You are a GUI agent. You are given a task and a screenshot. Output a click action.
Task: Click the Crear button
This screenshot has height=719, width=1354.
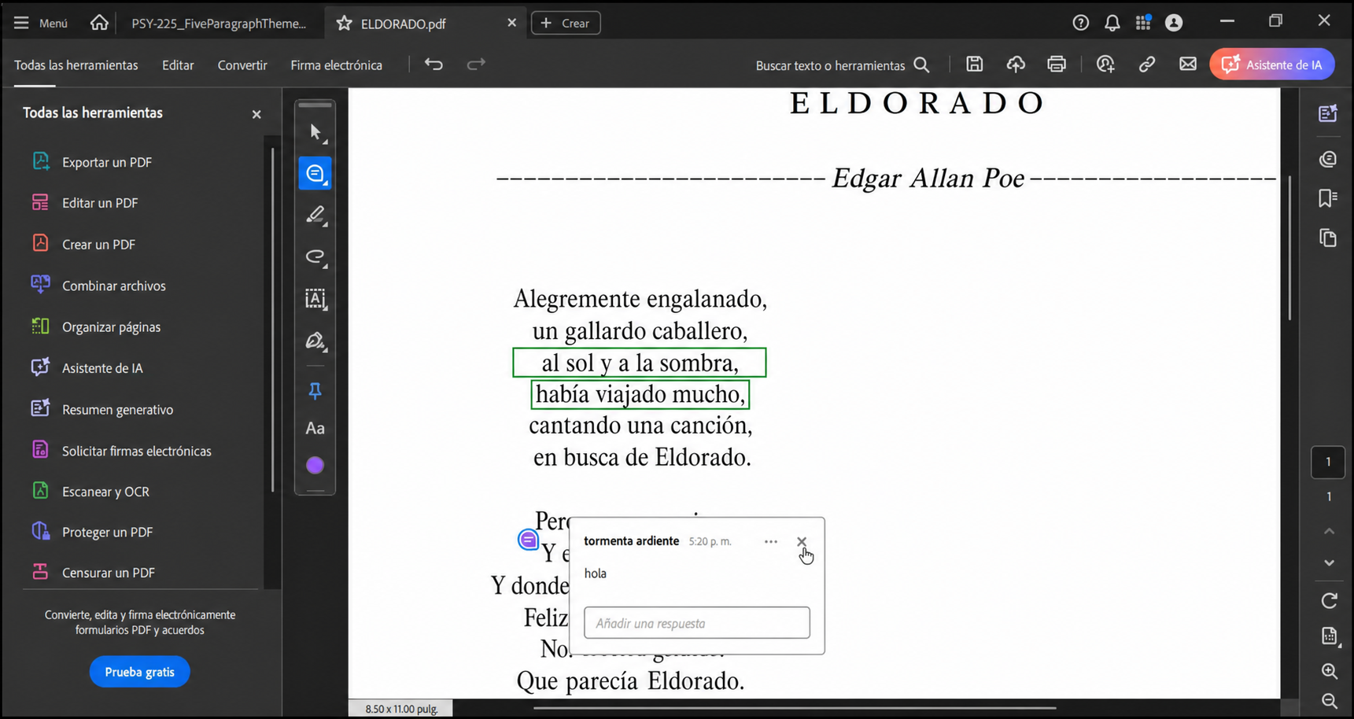click(x=566, y=23)
